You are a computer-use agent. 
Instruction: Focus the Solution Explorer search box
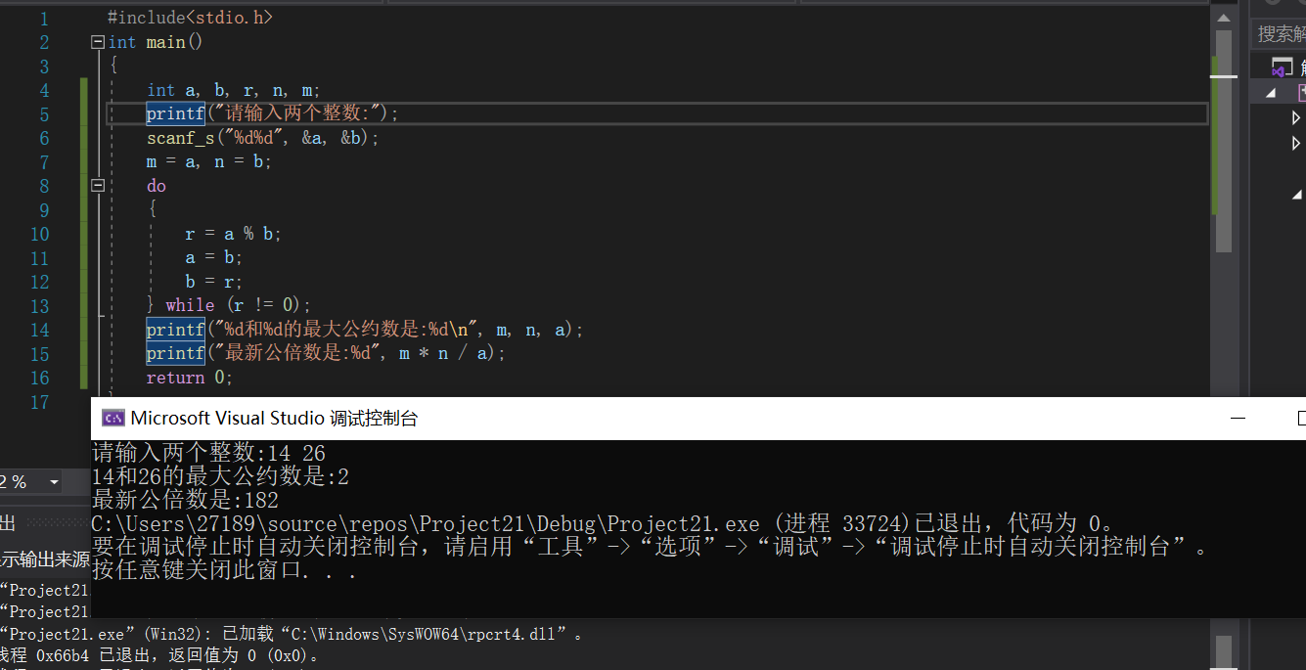[1279, 34]
